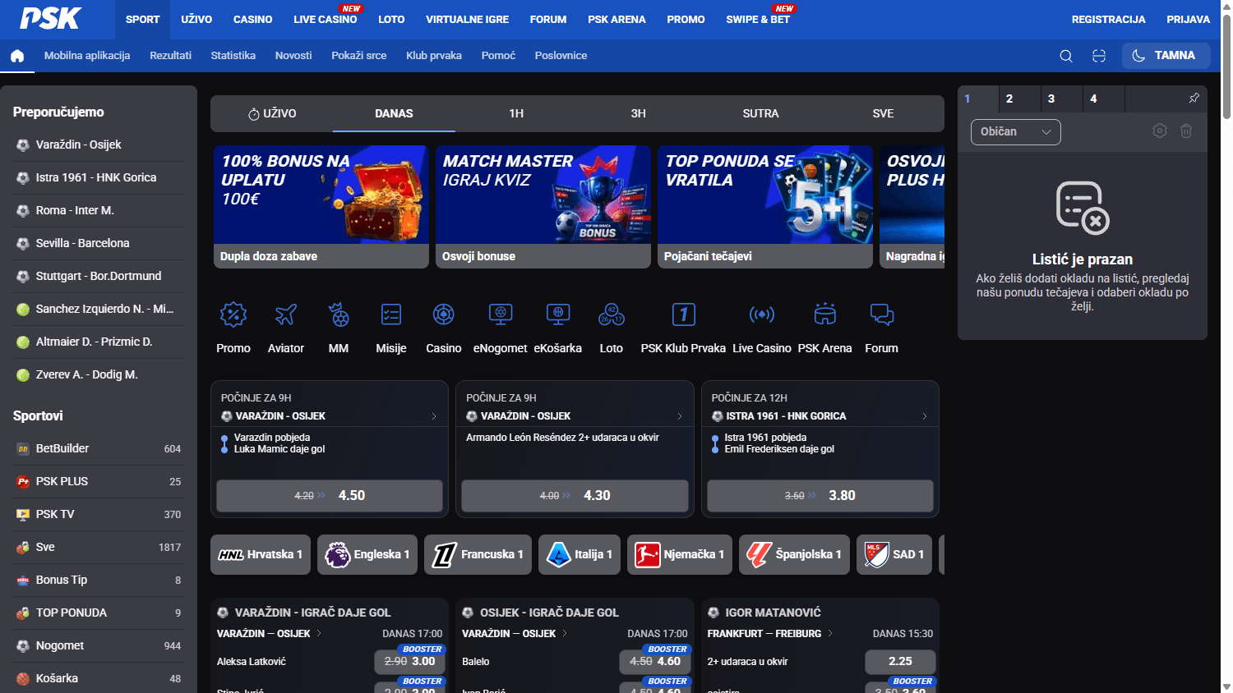Switch to the 3H time tab
1233x693 pixels.
point(638,113)
